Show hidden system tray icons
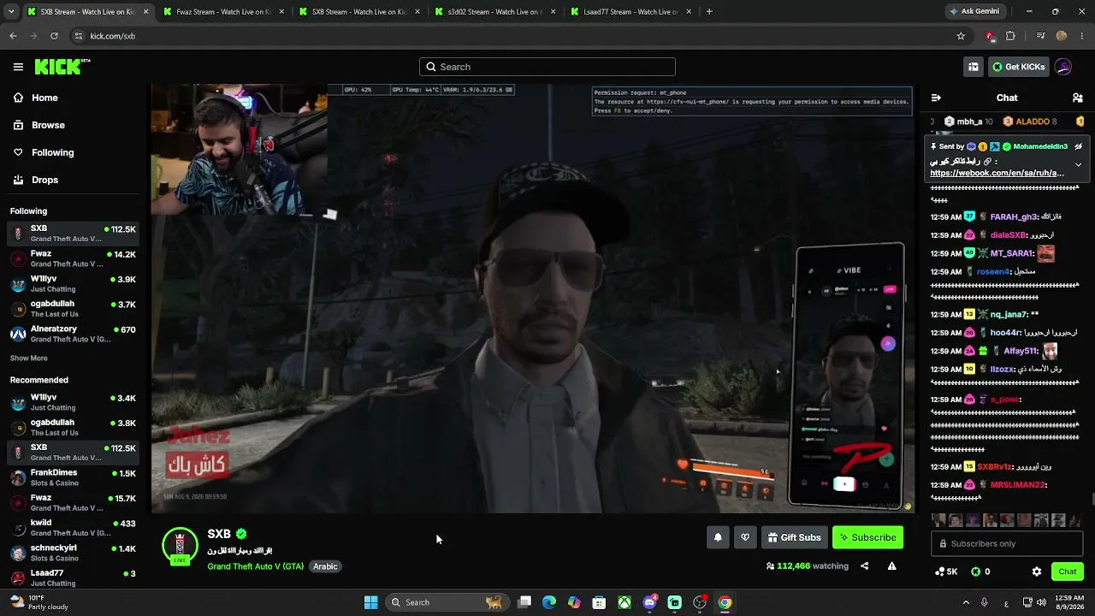 (x=966, y=602)
